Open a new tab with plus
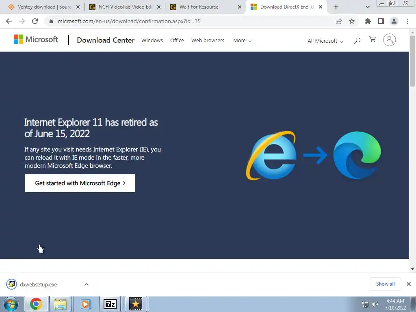Viewport: 416px width, 312px height. (336, 7)
